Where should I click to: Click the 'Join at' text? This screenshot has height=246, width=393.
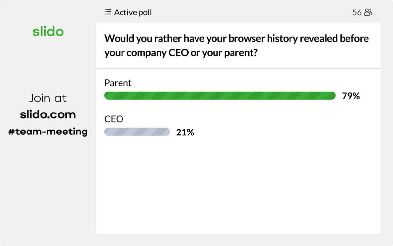[48, 98]
